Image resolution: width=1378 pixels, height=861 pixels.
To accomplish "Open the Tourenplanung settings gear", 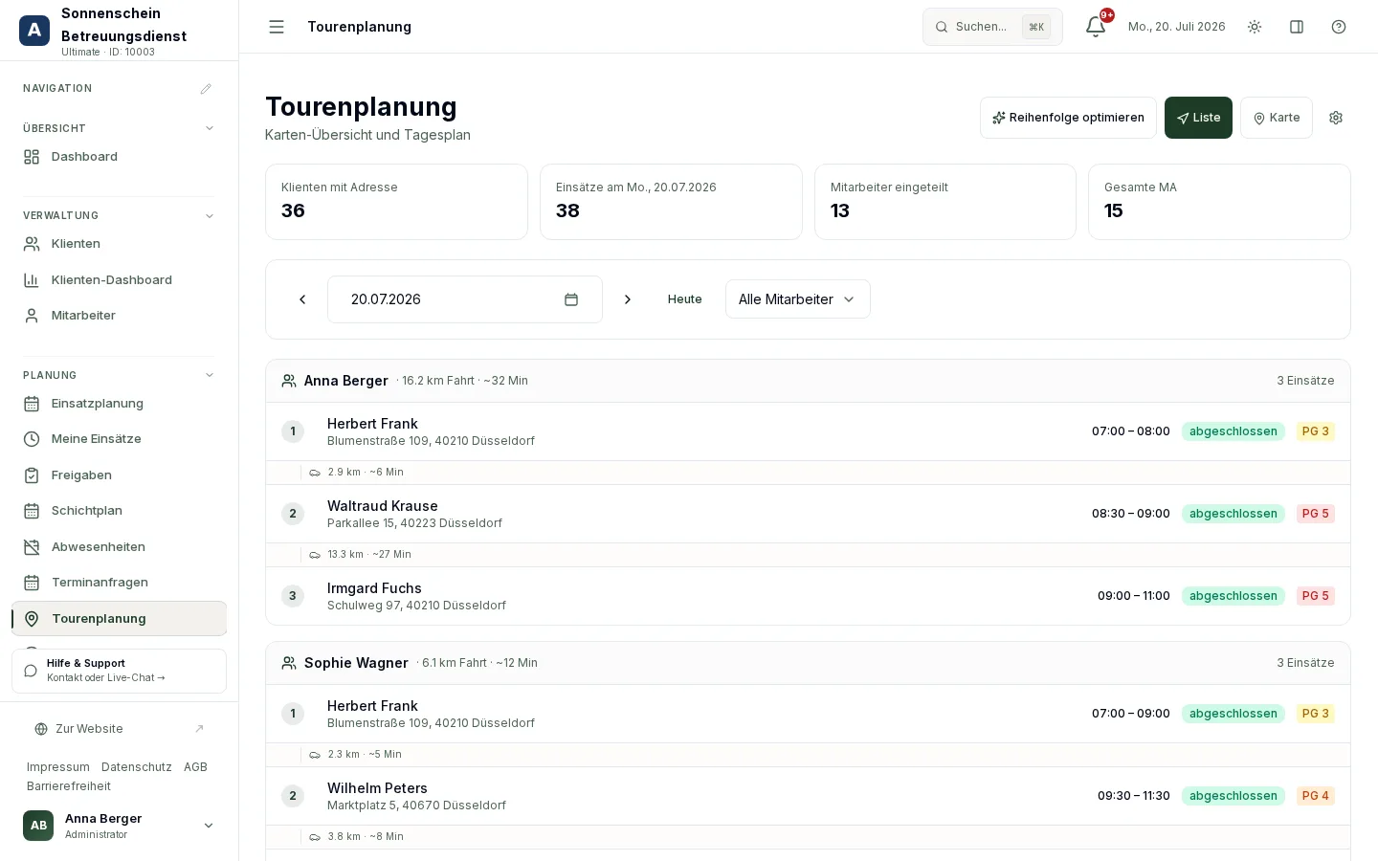I will (1336, 118).
